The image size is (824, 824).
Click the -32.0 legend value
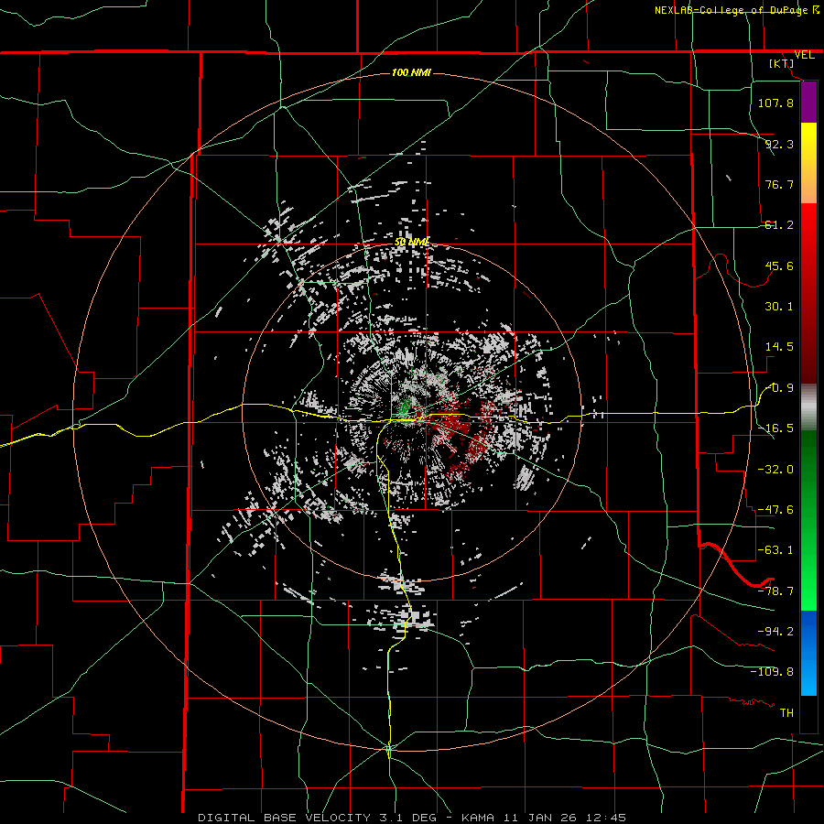coord(775,469)
